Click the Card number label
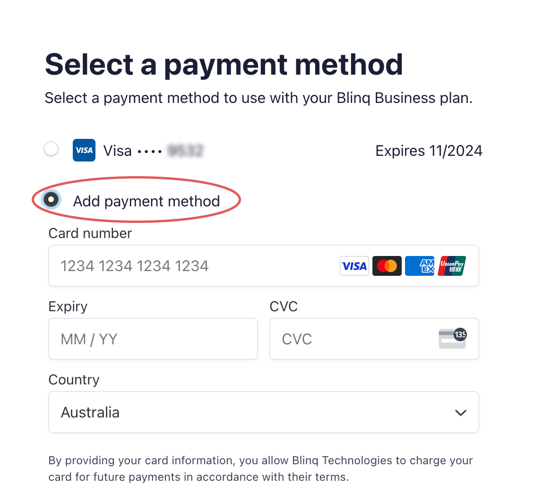Viewport: 535px width, 494px height. [90, 233]
